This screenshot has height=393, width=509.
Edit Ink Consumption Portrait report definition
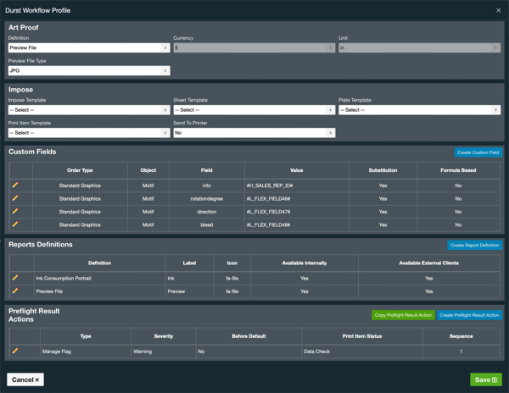pos(15,278)
